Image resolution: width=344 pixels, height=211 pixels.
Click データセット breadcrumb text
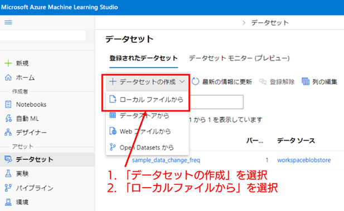270,23
